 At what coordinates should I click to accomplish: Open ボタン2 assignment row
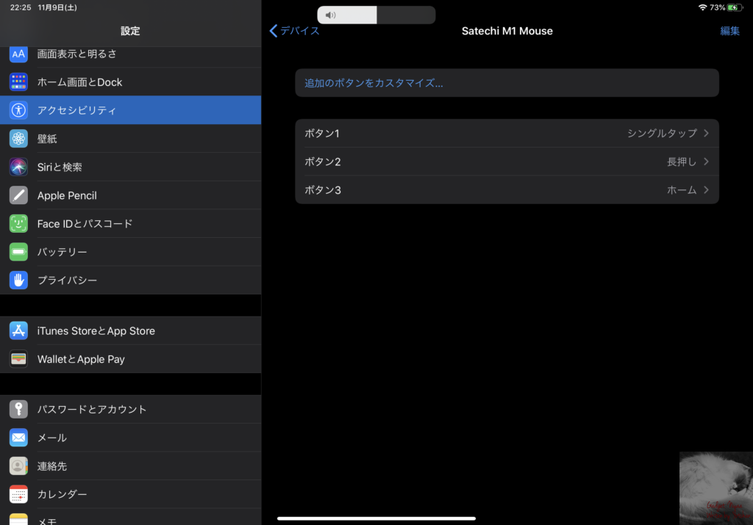point(507,162)
